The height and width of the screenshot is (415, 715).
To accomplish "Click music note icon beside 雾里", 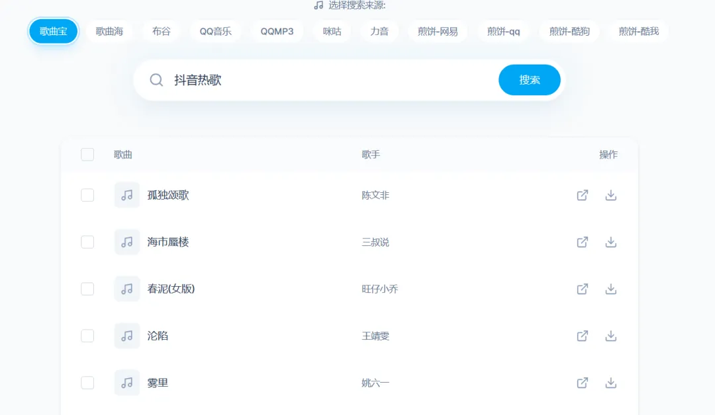I will point(126,383).
